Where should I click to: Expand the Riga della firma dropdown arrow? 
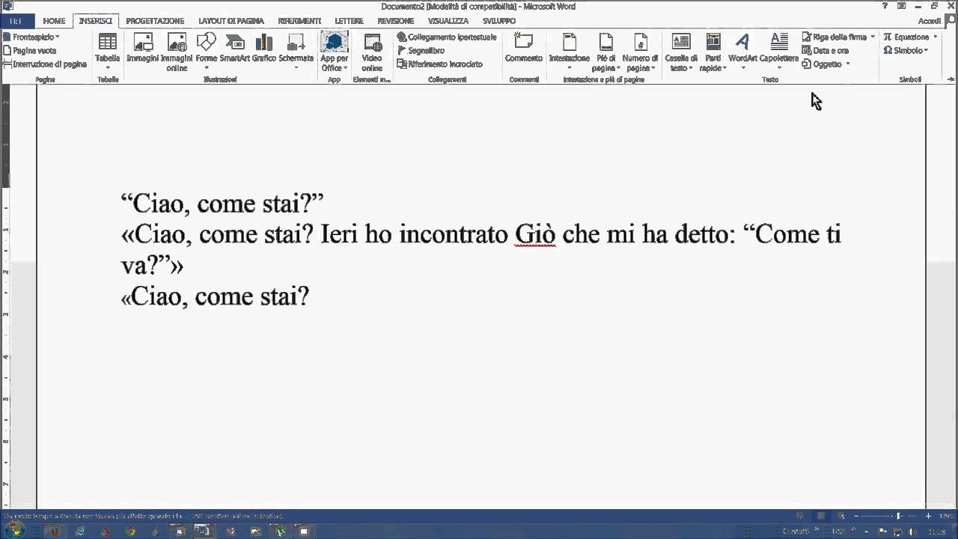[x=872, y=37]
